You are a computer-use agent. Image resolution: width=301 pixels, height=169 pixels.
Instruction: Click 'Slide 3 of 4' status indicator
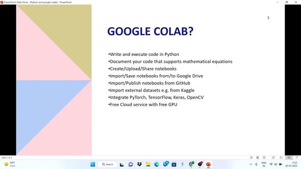pyautogui.click(x=7, y=158)
